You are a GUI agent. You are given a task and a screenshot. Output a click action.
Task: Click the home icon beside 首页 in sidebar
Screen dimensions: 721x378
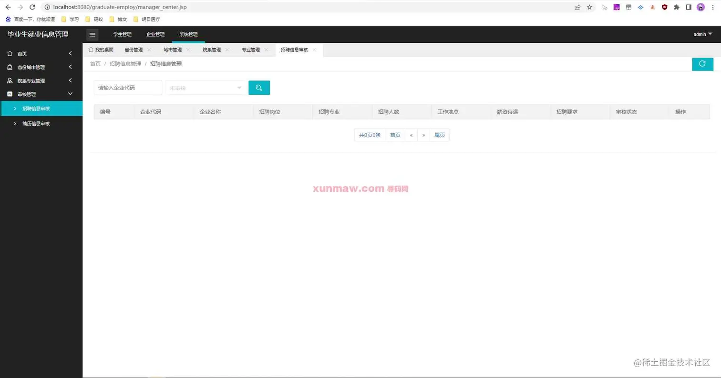pos(10,54)
